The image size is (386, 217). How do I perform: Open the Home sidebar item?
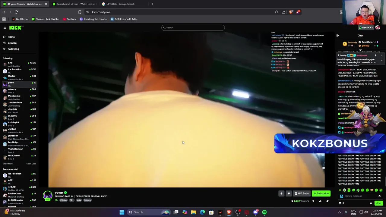[x=11, y=37]
